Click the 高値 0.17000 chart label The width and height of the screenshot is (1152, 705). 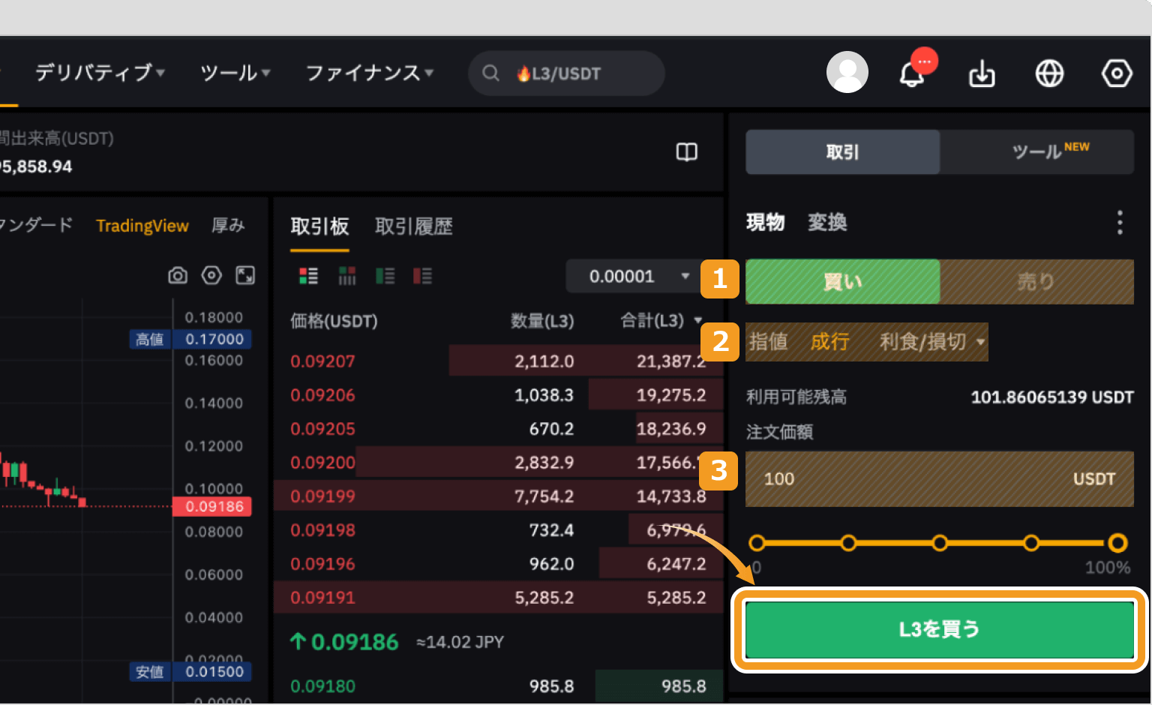[190, 339]
